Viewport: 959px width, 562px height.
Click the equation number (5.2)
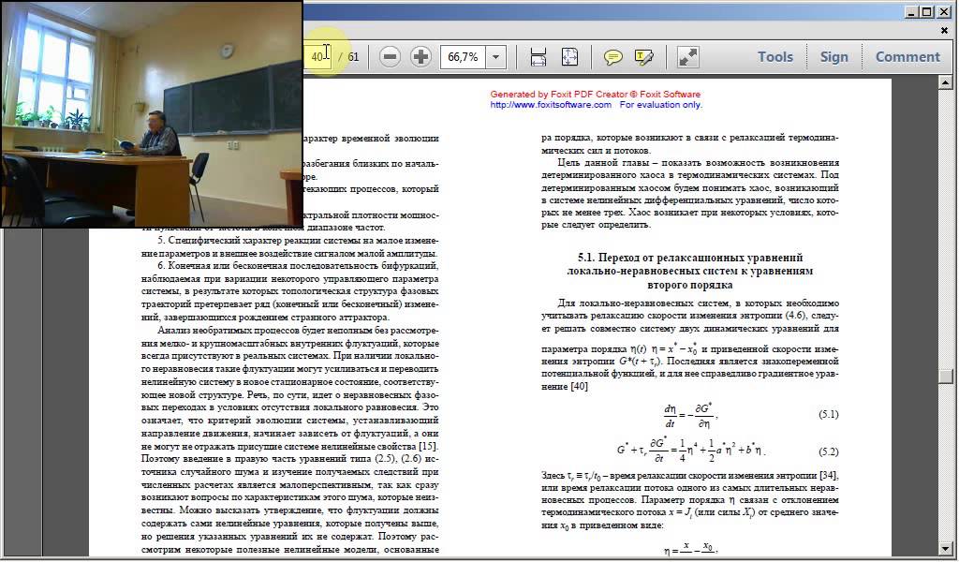[828, 451]
